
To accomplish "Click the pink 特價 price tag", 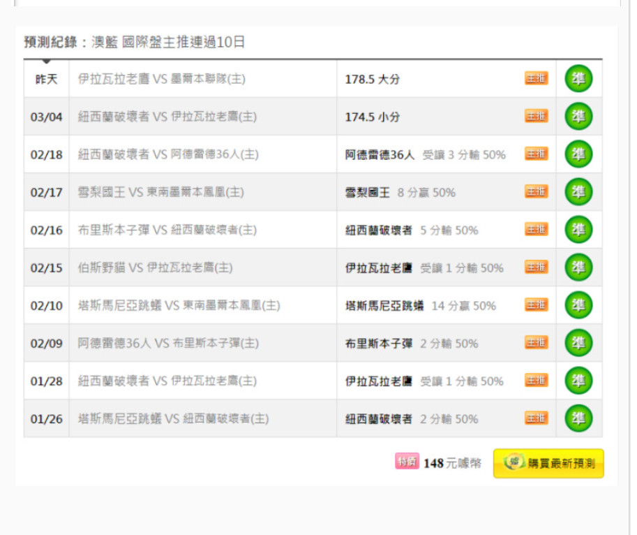I will pyautogui.click(x=407, y=462).
